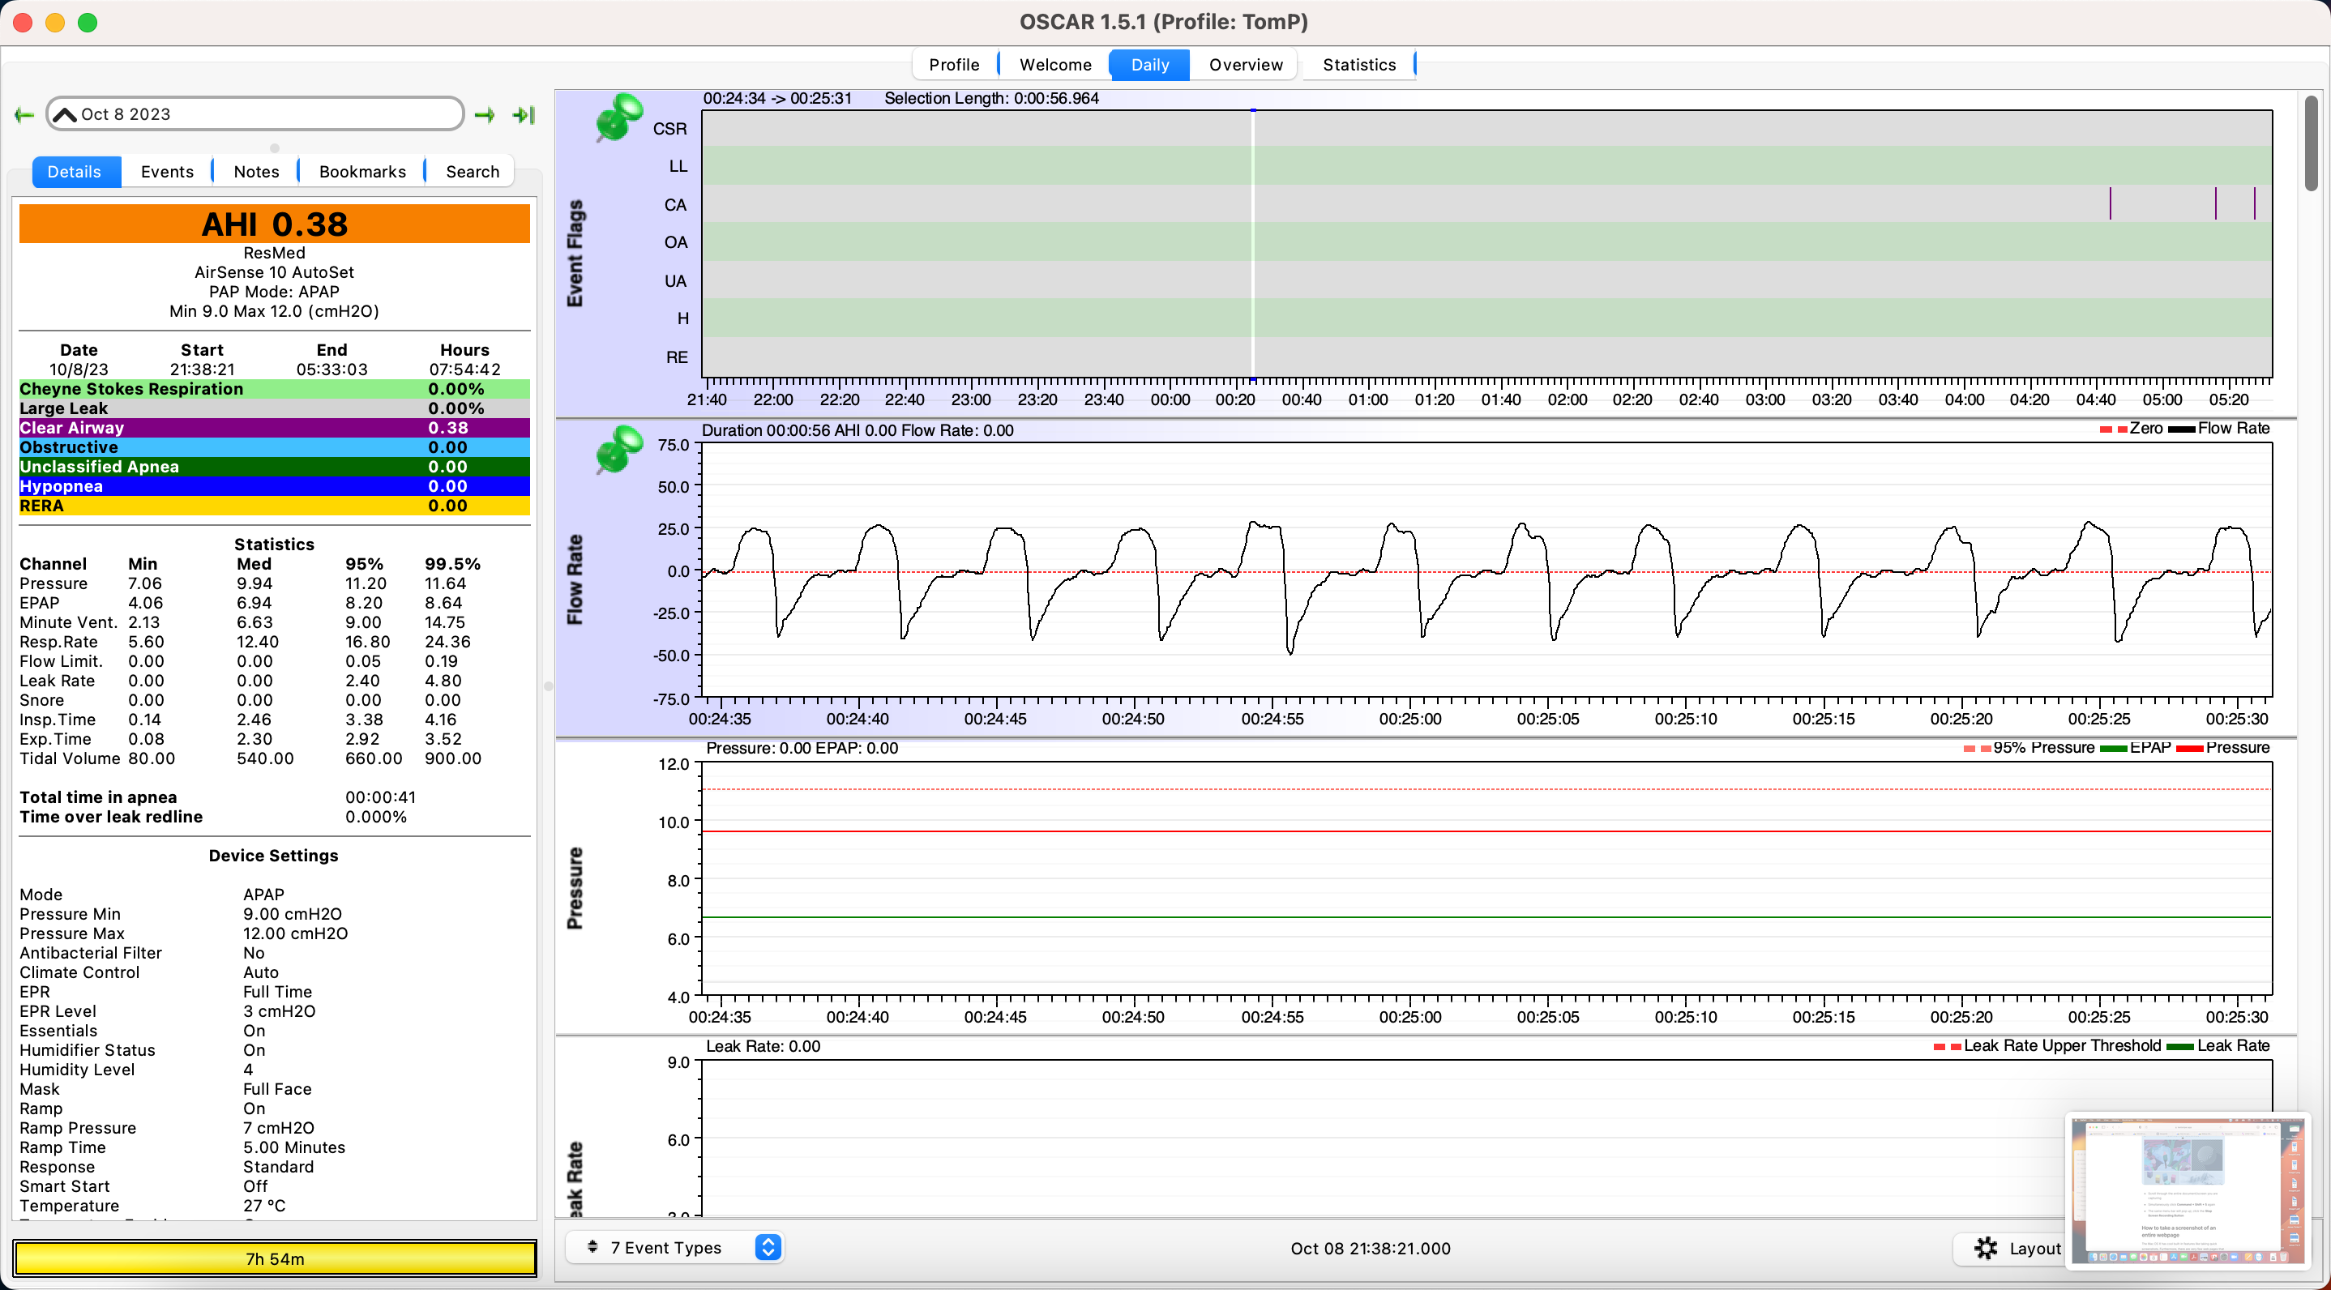Screen dimensions: 2331x1290
Task: Click the OSCAR back navigation arrow icon
Action: pyautogui.click(x=24, y=113)
